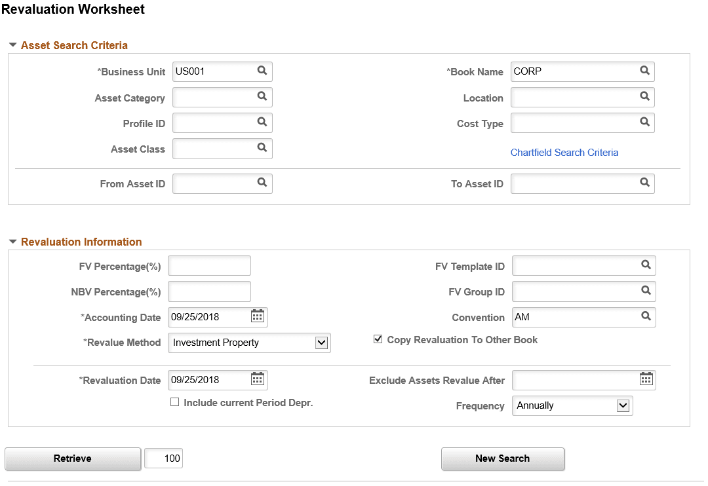The width and height of the screenshot is (708, 486).
Task: Click the New Search button
Action: pos(502,458)
